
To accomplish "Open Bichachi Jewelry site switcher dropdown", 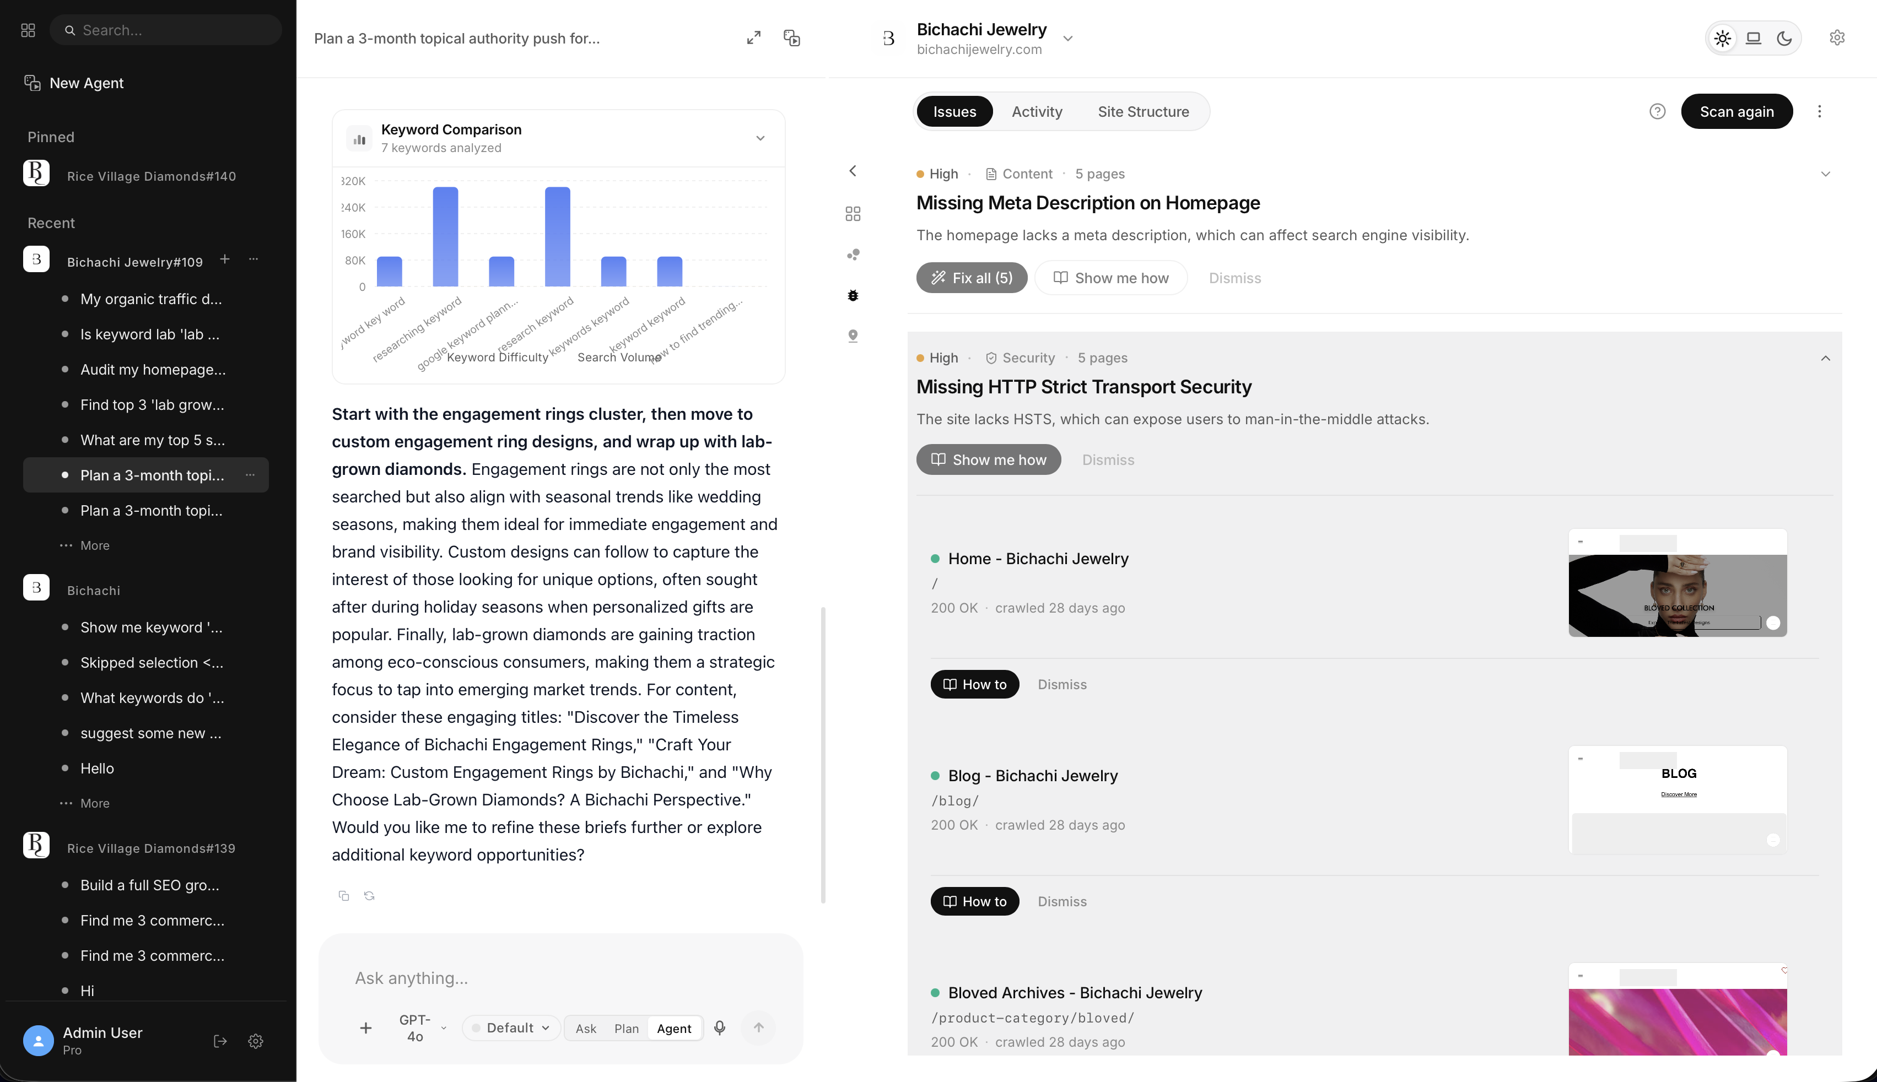I will point(1068,39).
